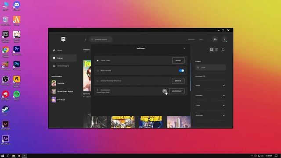Click the Filters title search field
The image size is (281, 158).
pyautogui.click(x=210, y=68)
